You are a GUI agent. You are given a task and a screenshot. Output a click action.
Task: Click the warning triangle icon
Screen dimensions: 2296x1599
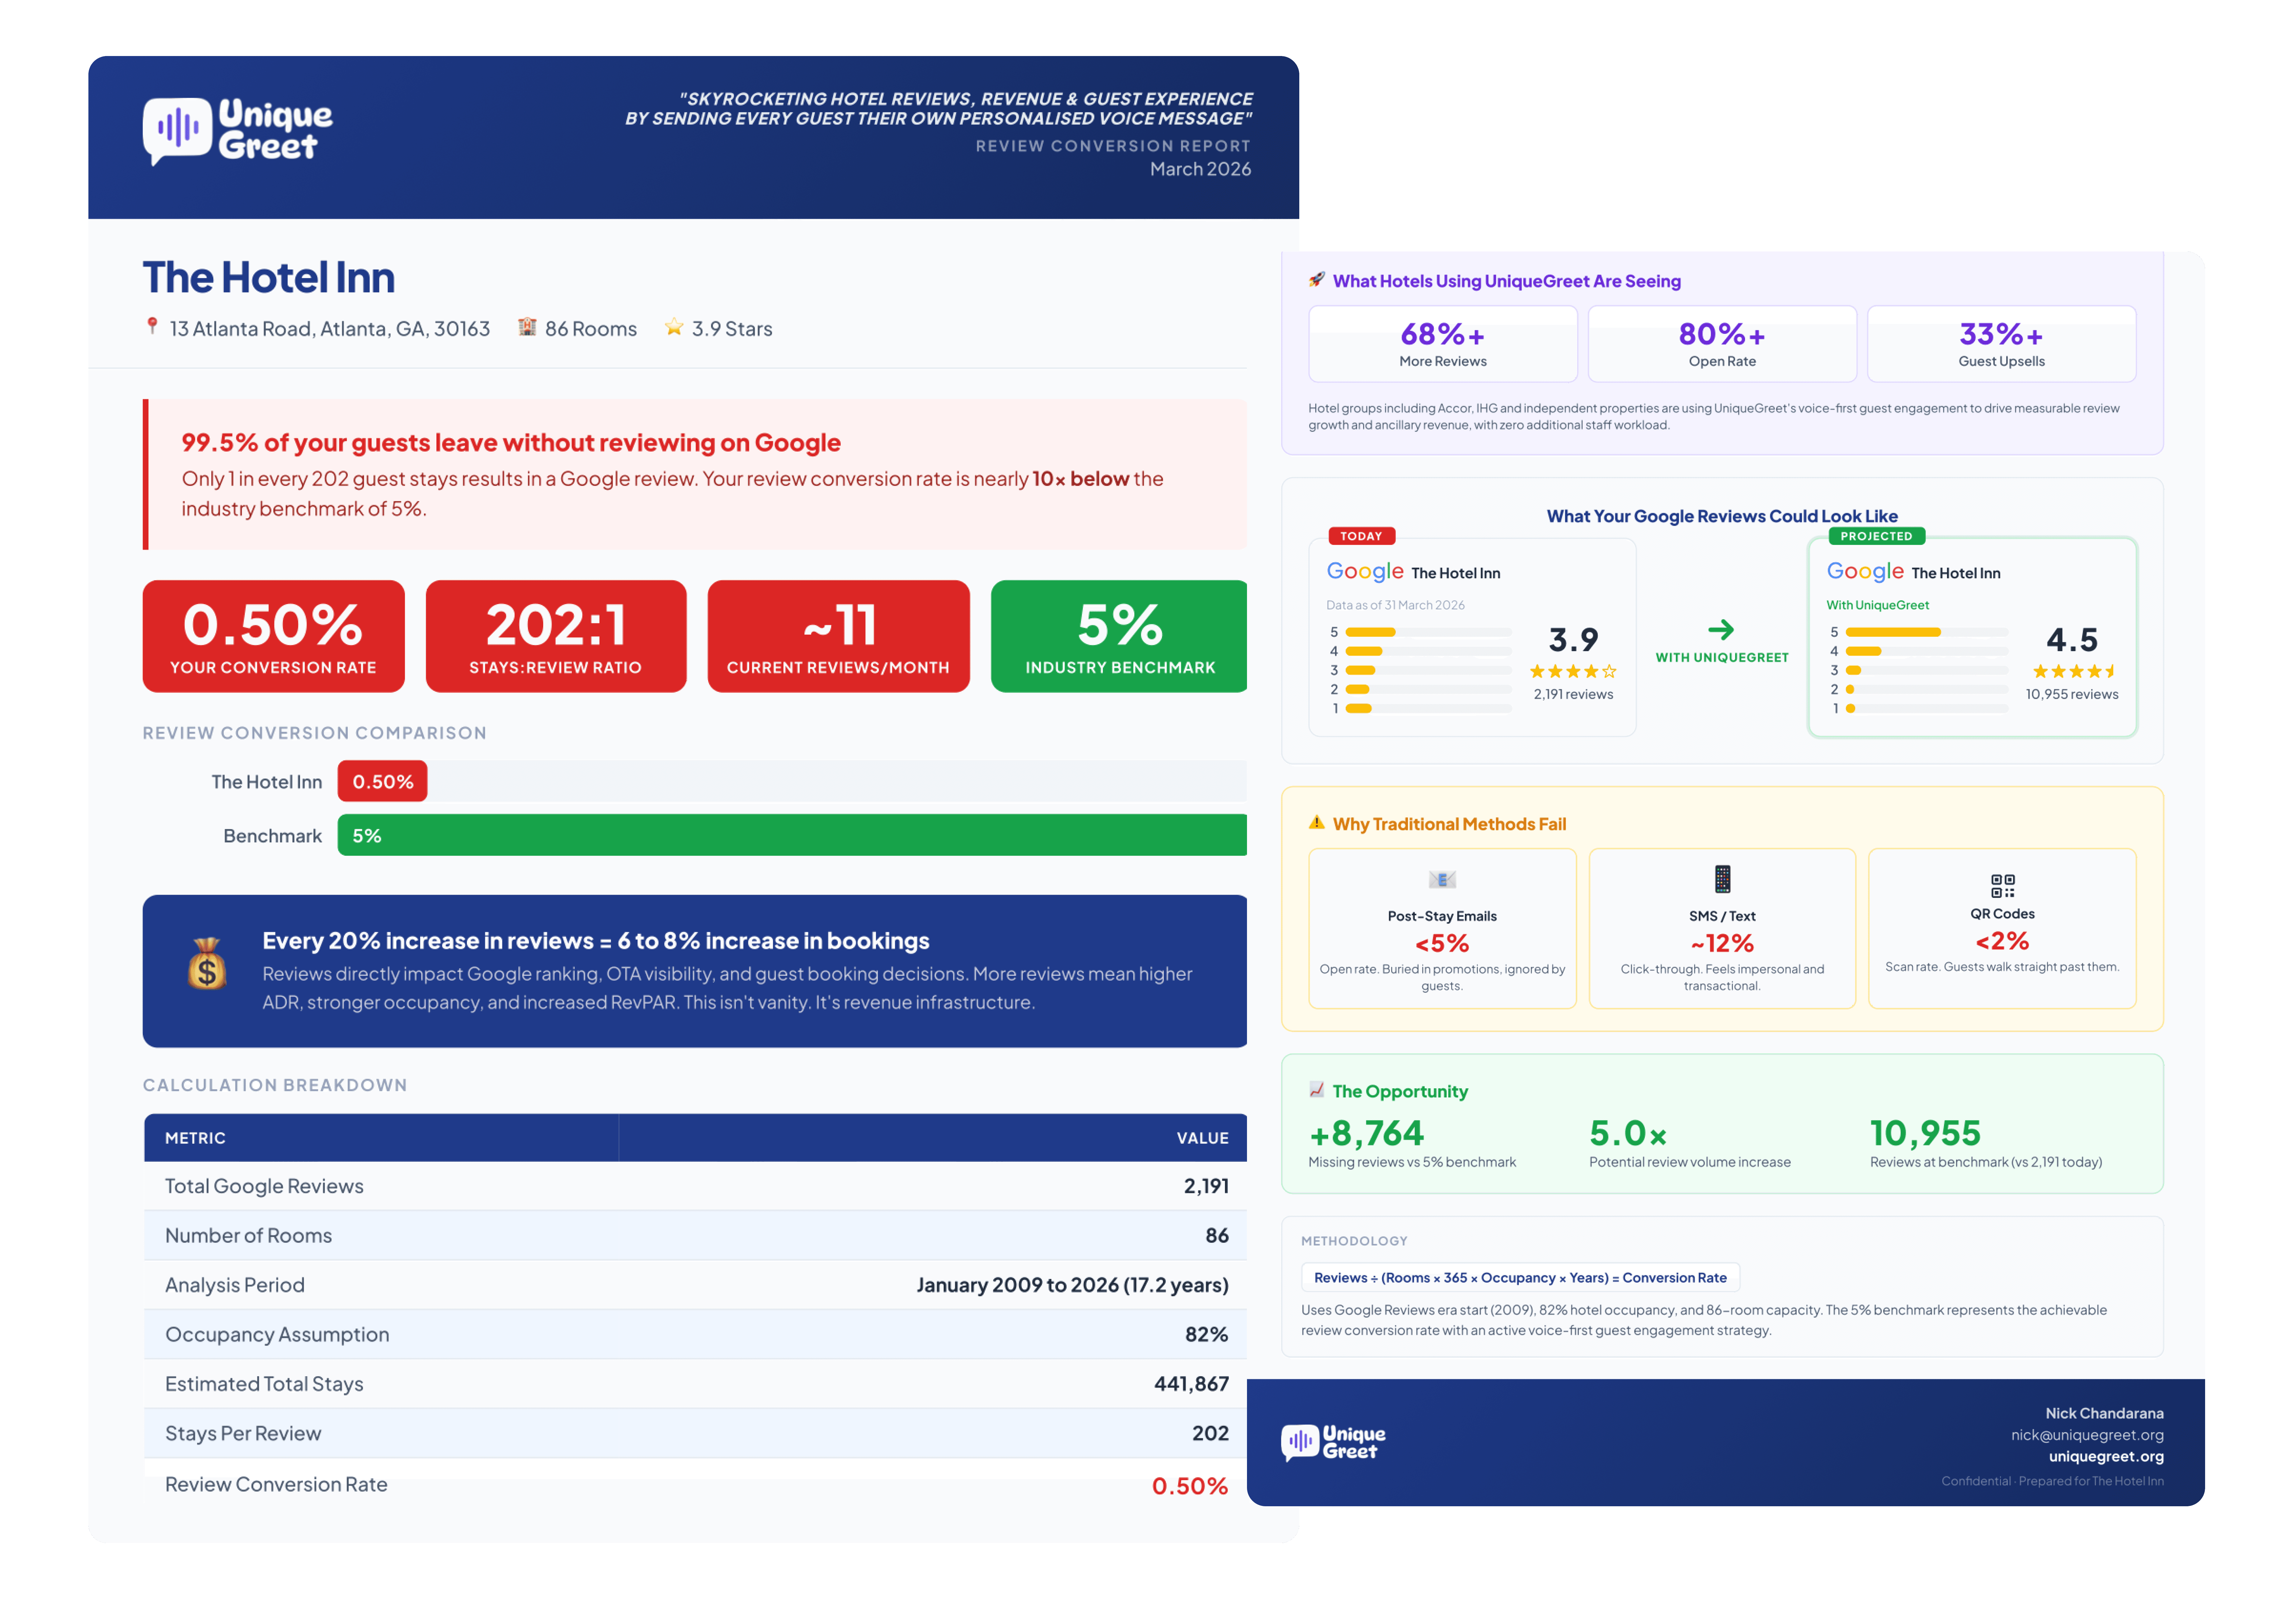pyautogui.click(x=1317, y=823)
